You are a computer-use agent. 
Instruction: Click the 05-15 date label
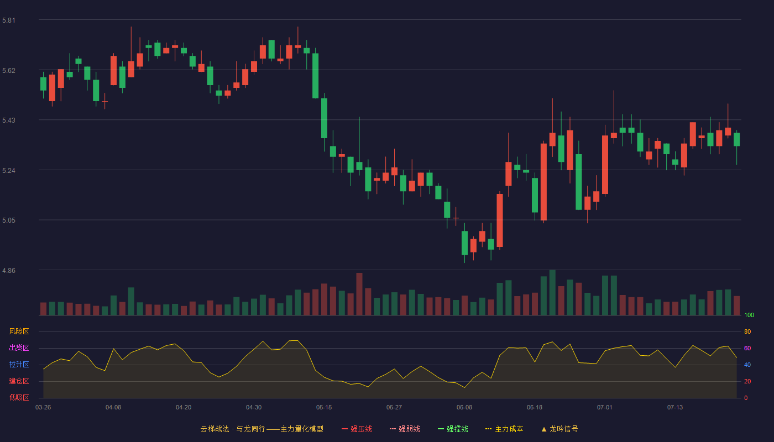coord(324,407)
